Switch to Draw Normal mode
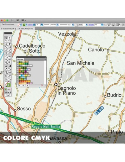The image size is (125, 162). (x=6, y=92)
